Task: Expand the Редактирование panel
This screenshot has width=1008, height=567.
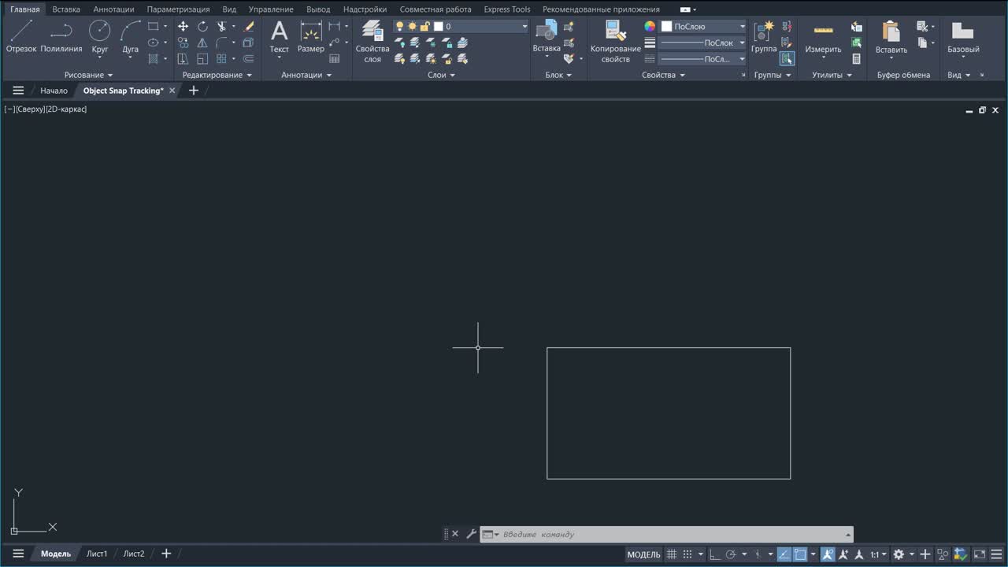Action: (217, 75)
